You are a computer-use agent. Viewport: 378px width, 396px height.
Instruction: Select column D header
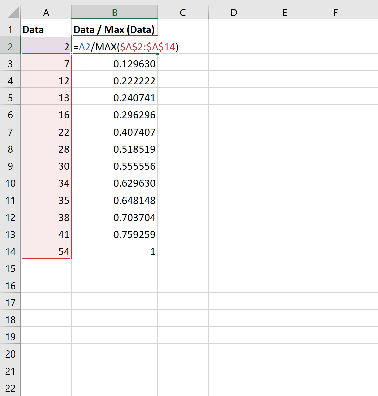tap(234, 12)
